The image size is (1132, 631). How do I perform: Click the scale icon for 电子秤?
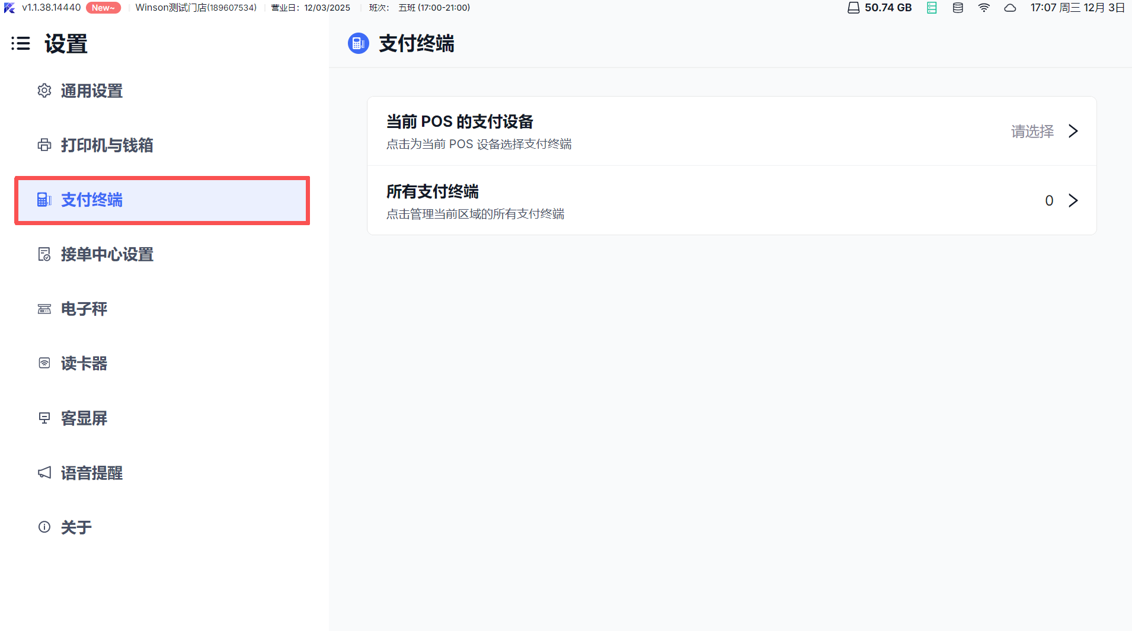pyautogui.click(x=44, y=309)
